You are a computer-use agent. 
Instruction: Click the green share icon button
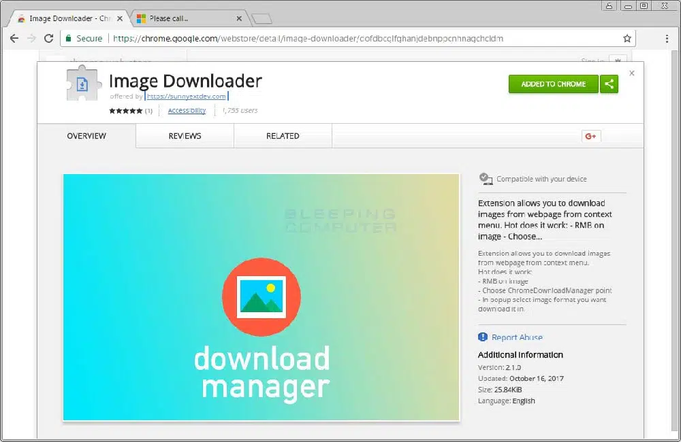[609, 84]
